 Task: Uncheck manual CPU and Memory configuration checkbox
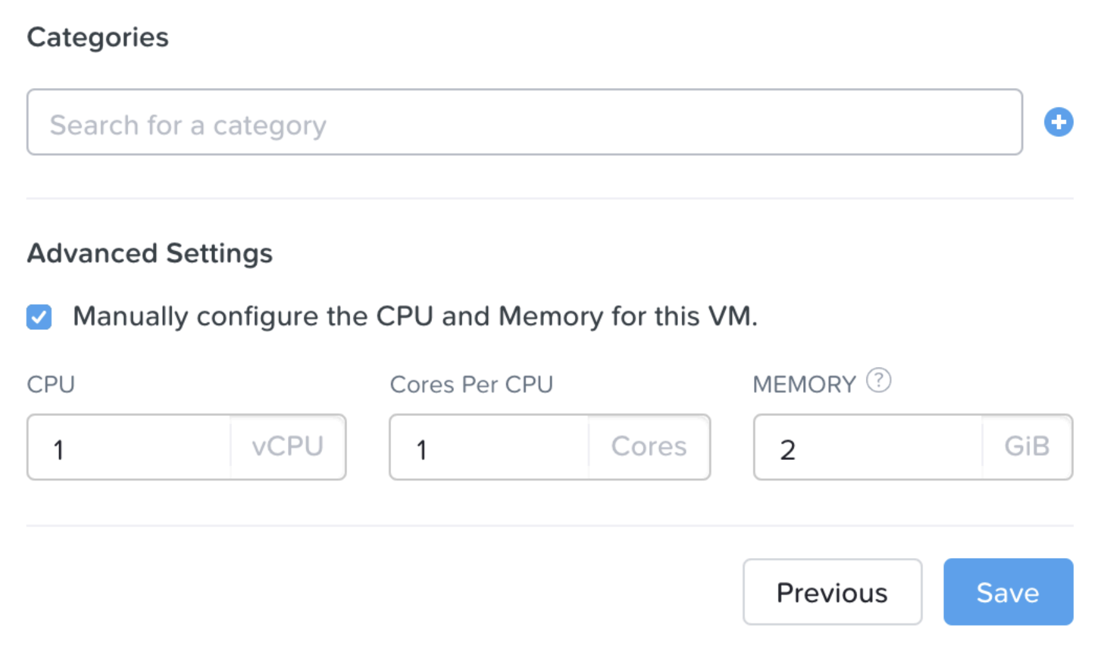39,317
